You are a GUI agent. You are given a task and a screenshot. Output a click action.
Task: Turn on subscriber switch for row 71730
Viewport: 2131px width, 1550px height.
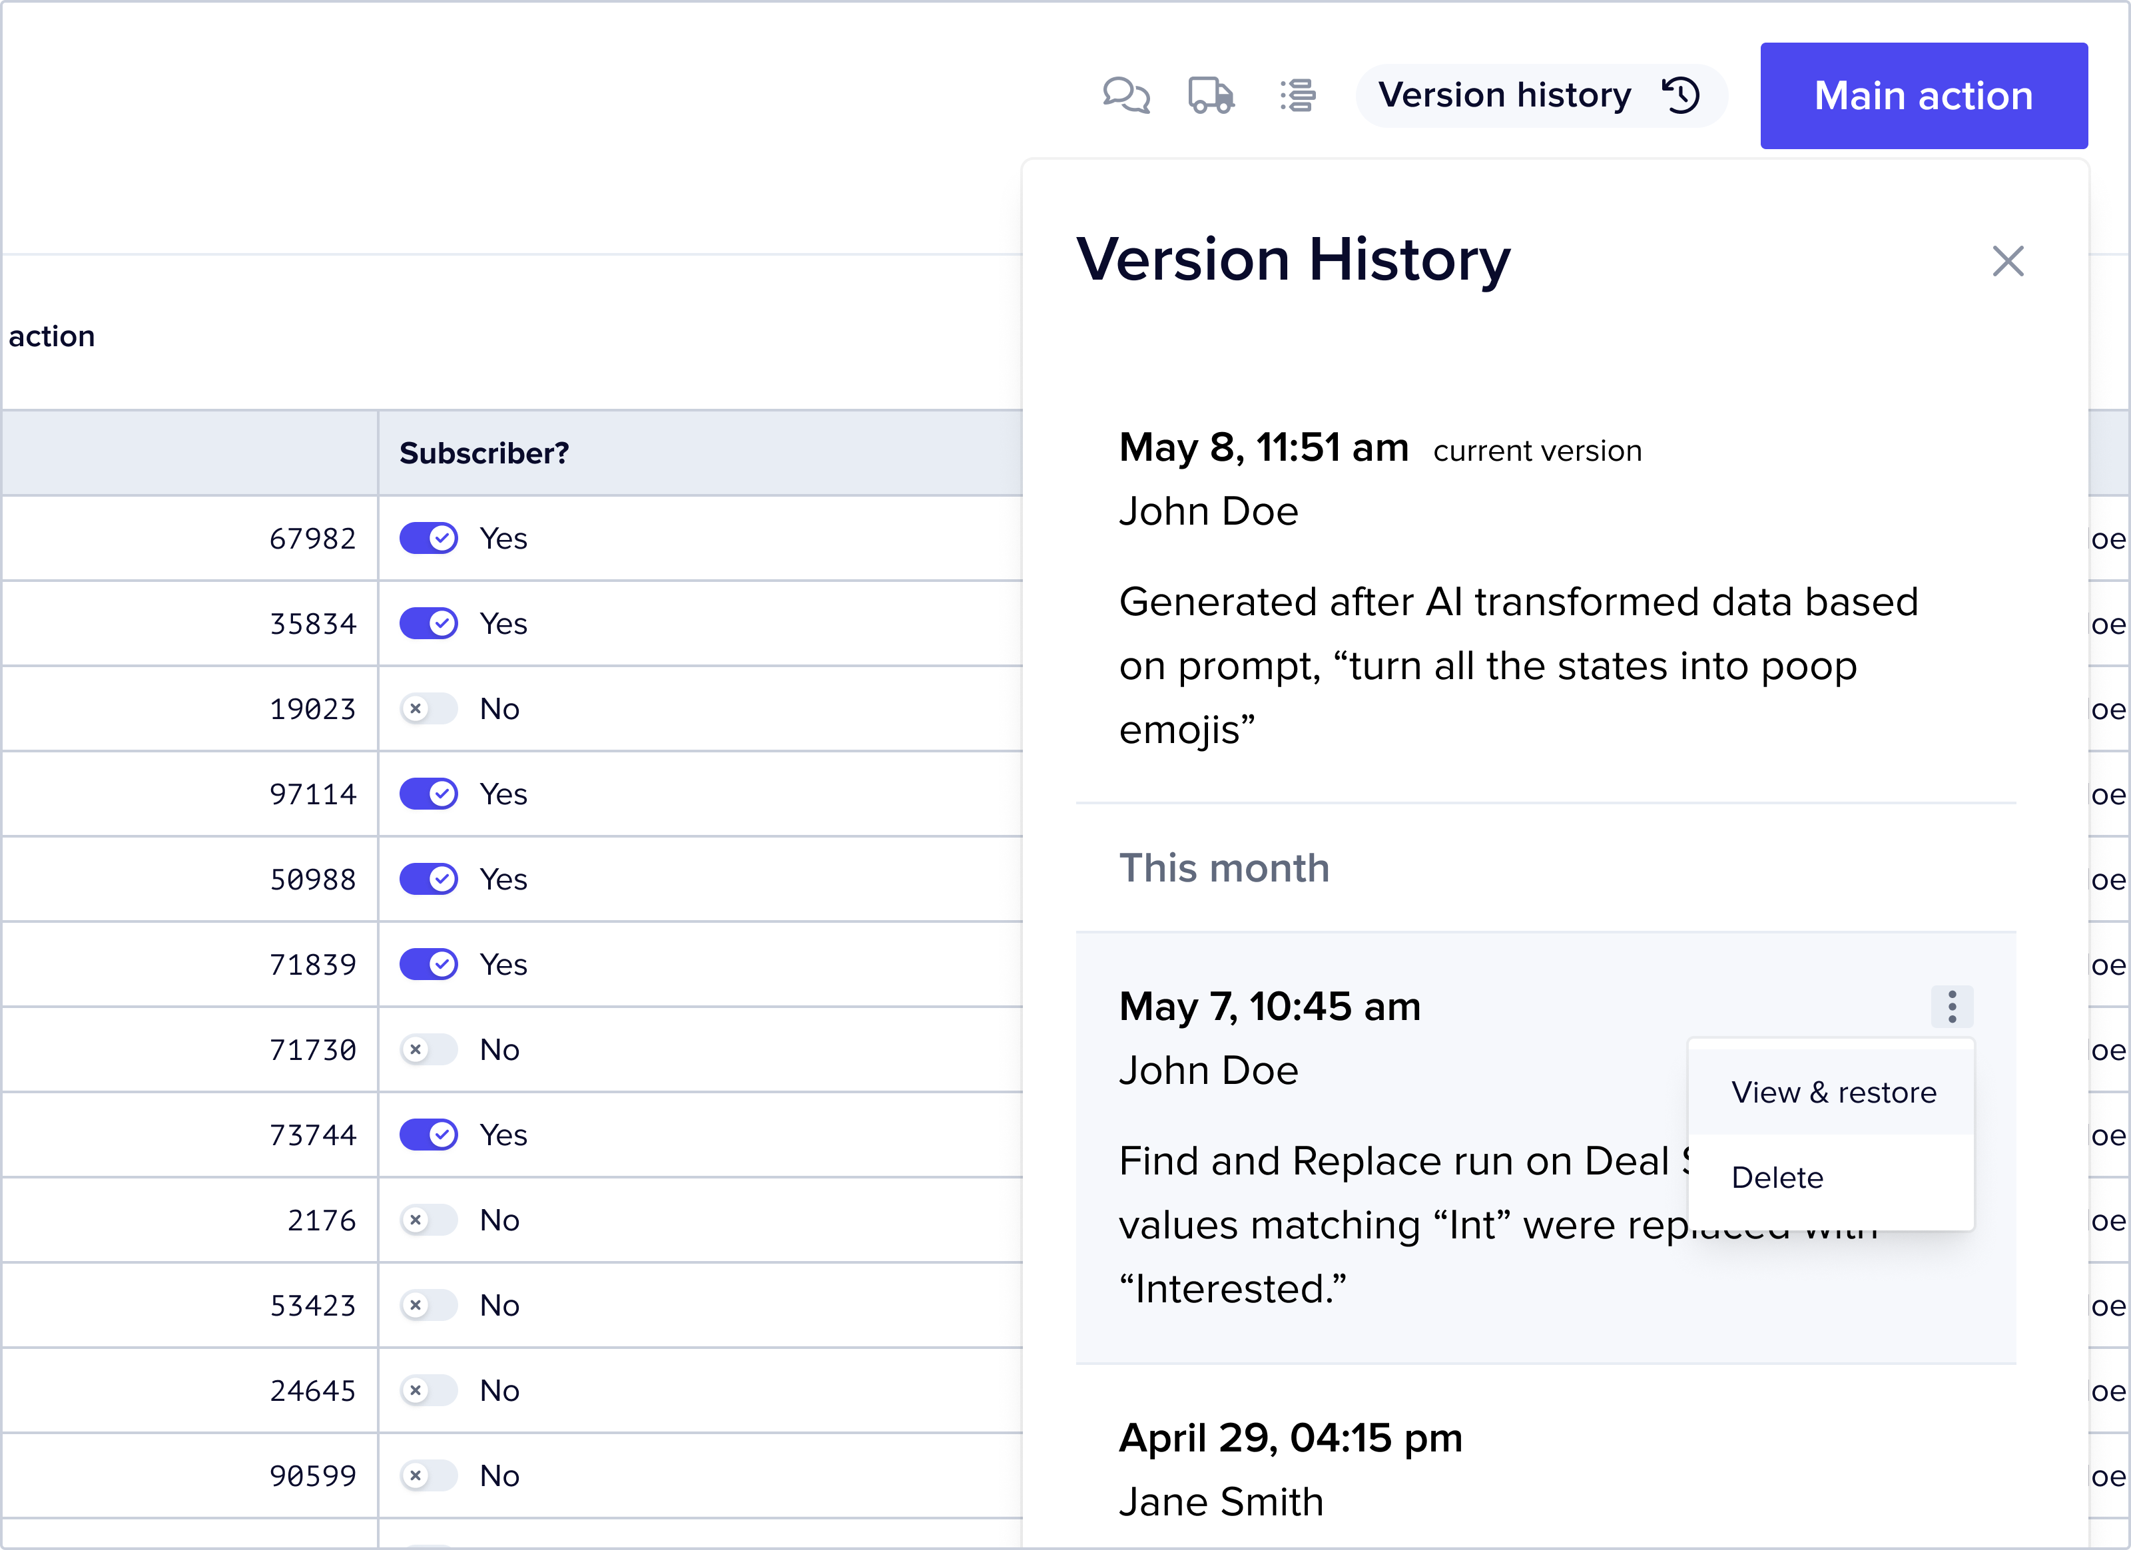pyautogui.click(x=428, y=1049)
